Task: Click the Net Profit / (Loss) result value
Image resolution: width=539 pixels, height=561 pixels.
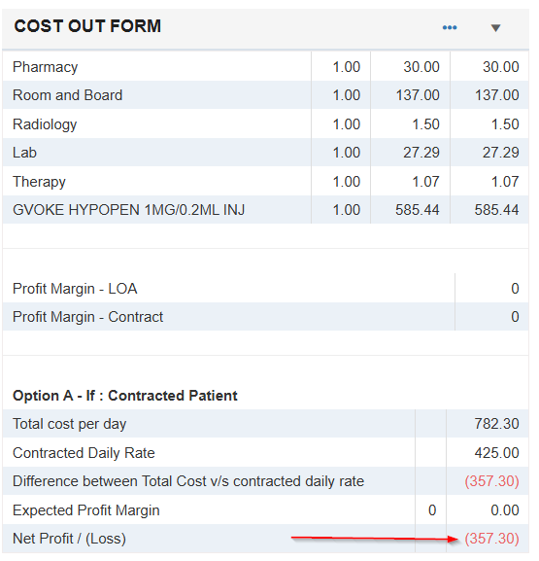Action: pos(491,539)
